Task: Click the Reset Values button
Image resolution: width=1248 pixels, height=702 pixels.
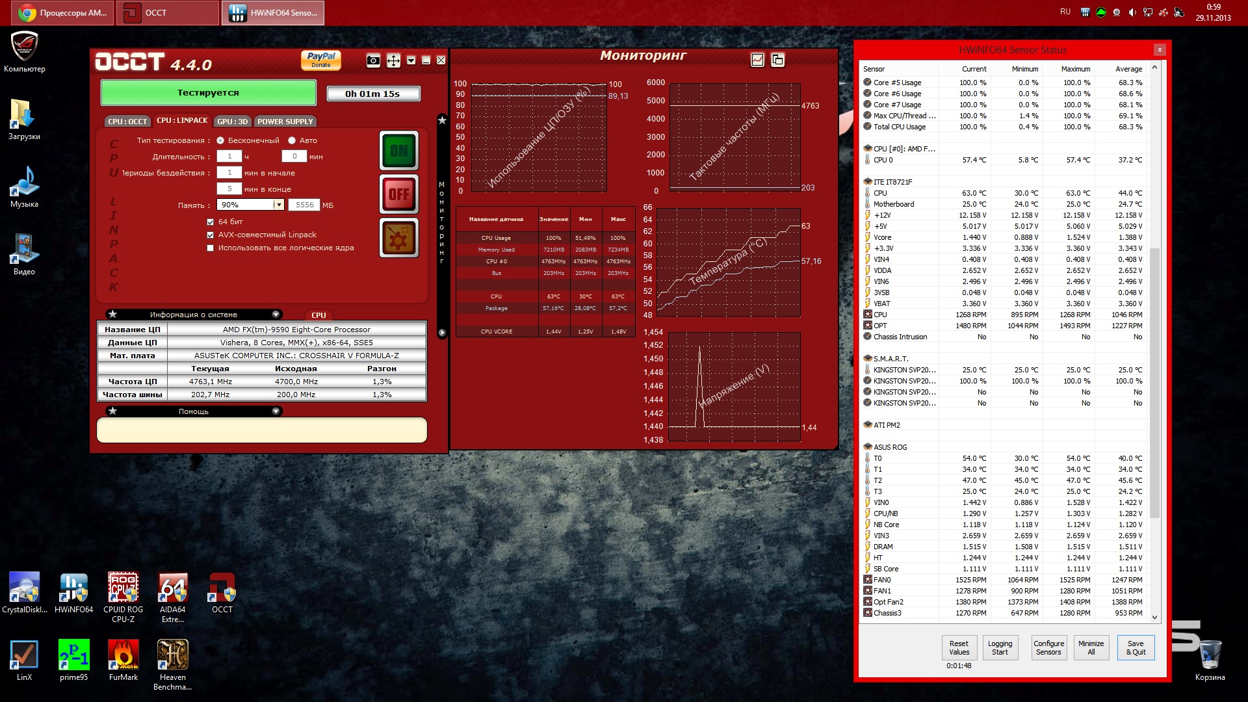Action: pyautogui.click(x=959, y=647)
